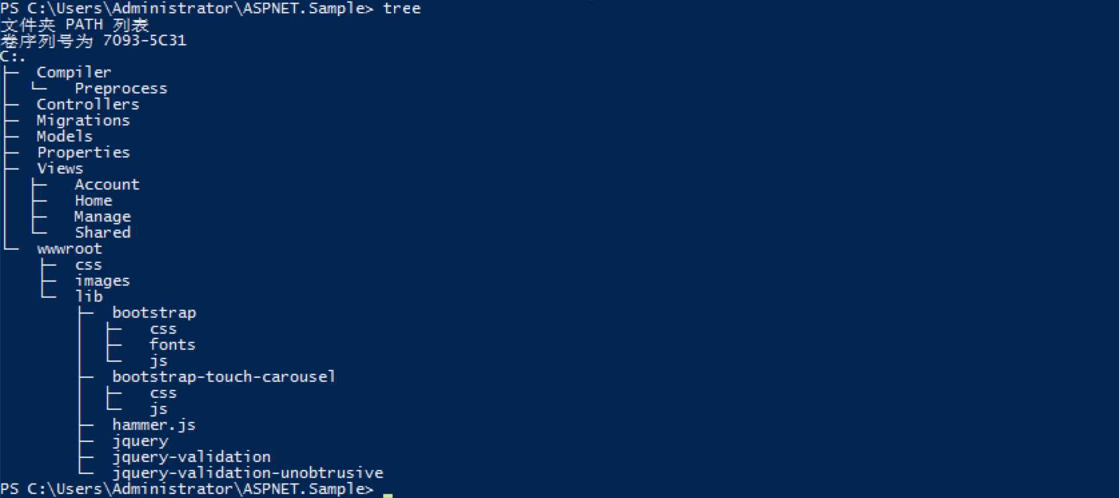Select the Models folder name
The height and width of the screenshot is (498, 1119).
pyautogui.click(x=64, y=136)
